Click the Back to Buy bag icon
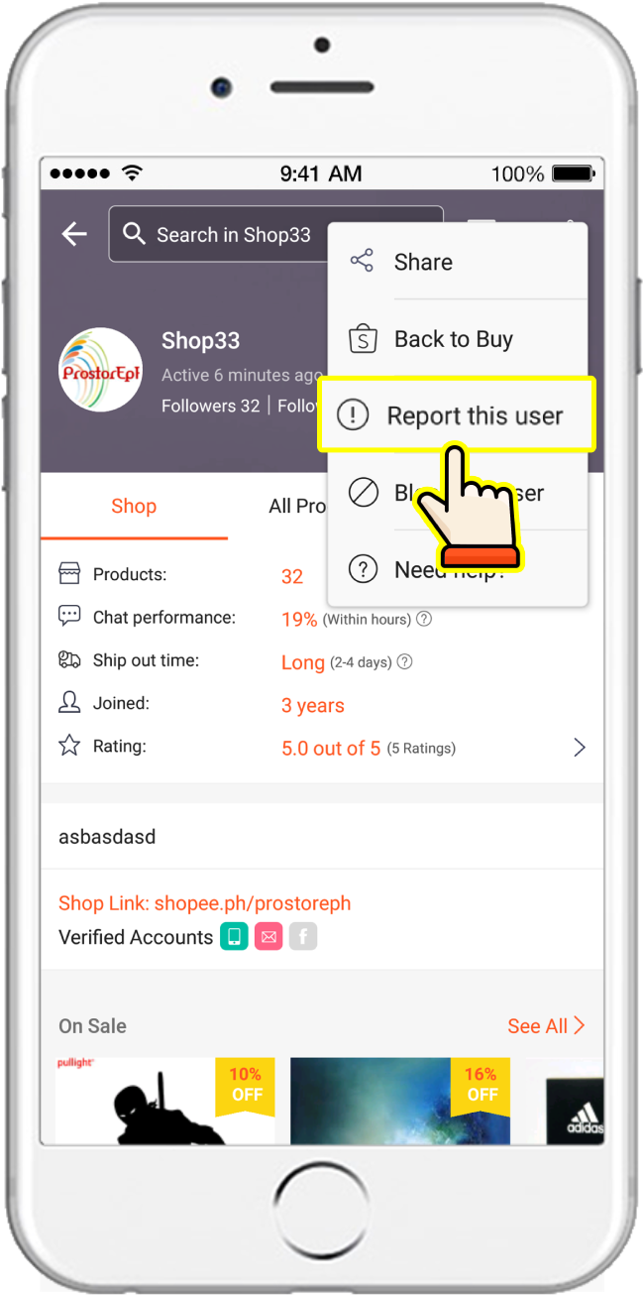The width and height of the screenshot is (643, 1295). [364, 339]
